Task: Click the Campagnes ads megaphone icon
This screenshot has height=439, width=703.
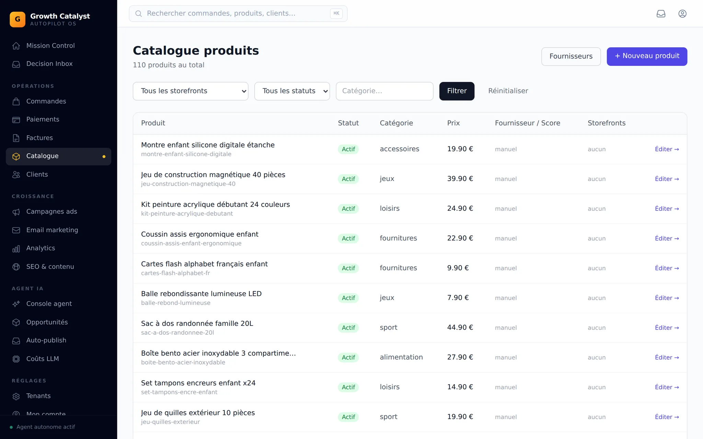Action: tap(16, 212)
